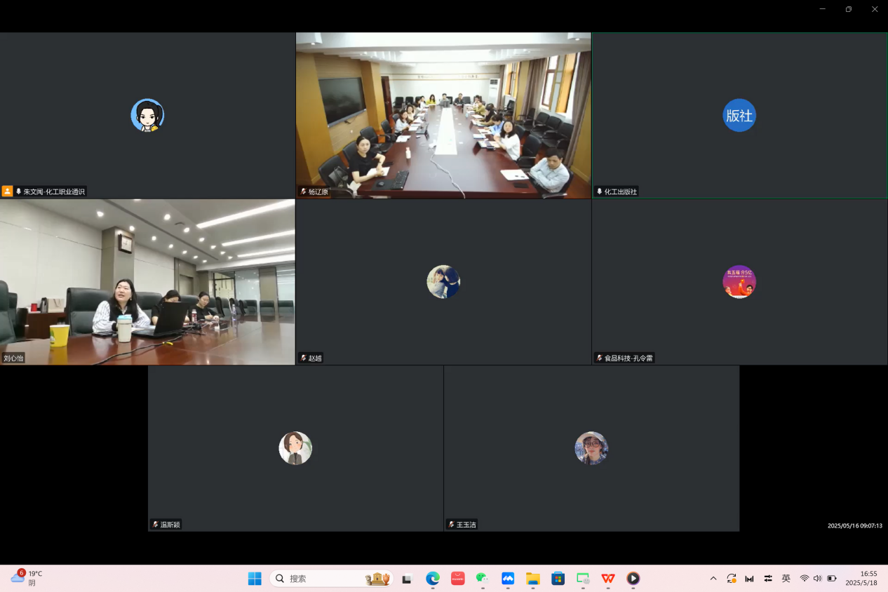This screenshot has width=888, height=592.
Task: Open Tencent Meeting from the taskbar
Action: point(508,579)
